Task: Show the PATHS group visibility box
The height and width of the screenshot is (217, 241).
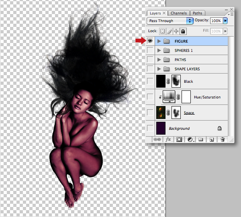Action: pyautogui.click(x=150, y=59)
